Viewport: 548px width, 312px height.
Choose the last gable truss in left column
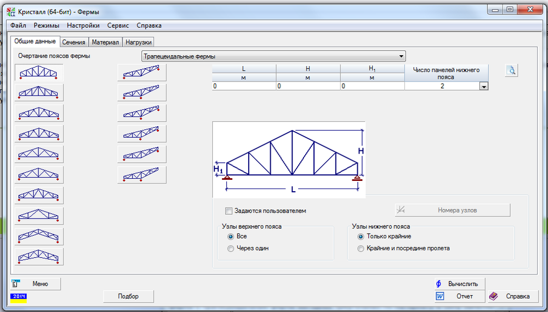tap(39, 257)
